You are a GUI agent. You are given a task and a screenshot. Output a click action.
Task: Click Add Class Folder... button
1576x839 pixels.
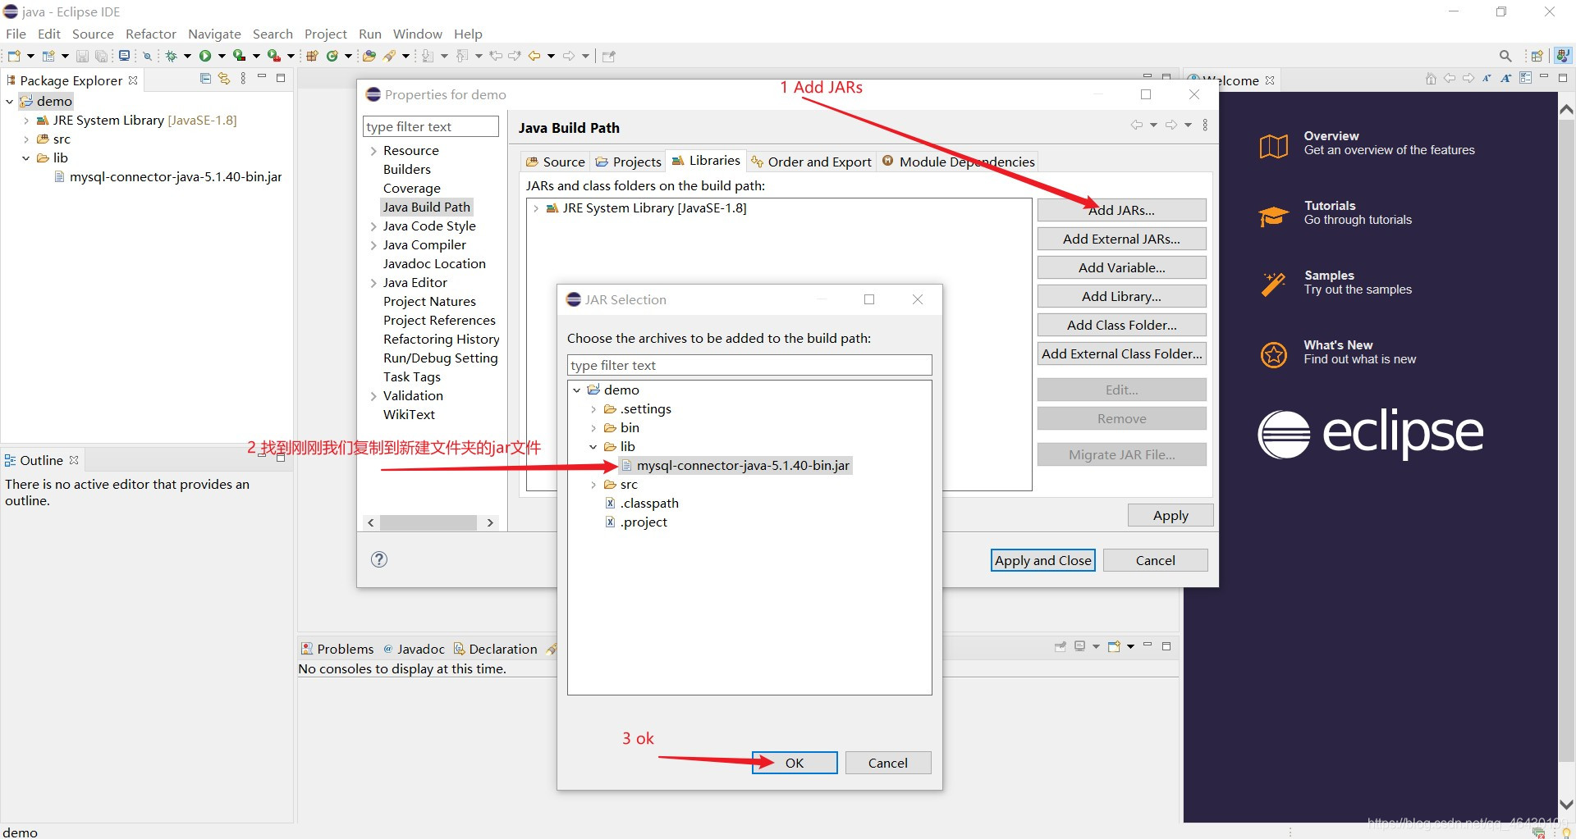1121,325
